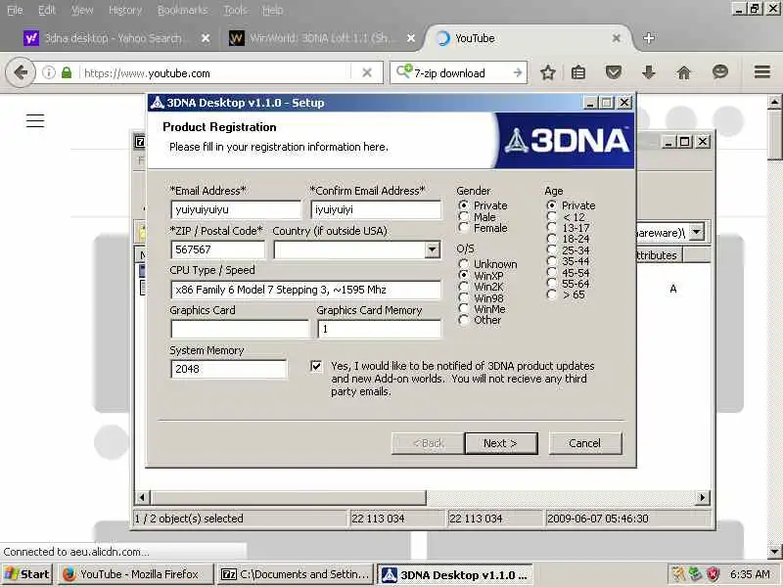Click Next in 3DNA setup

click(x=501, y=443)
